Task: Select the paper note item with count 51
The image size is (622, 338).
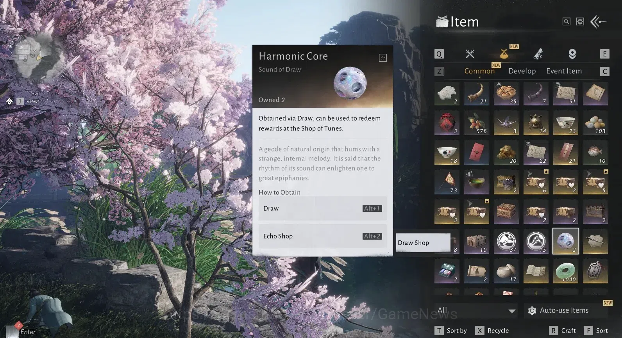Action: 566,93
